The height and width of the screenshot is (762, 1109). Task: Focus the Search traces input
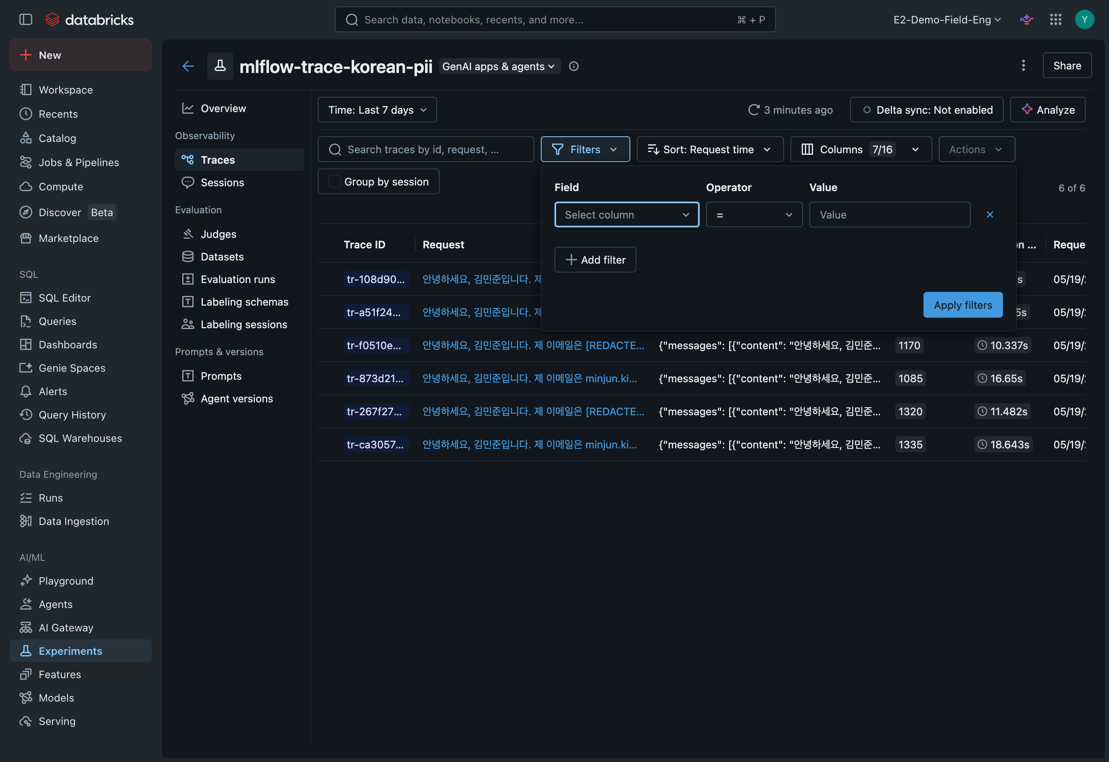(426, 150)
